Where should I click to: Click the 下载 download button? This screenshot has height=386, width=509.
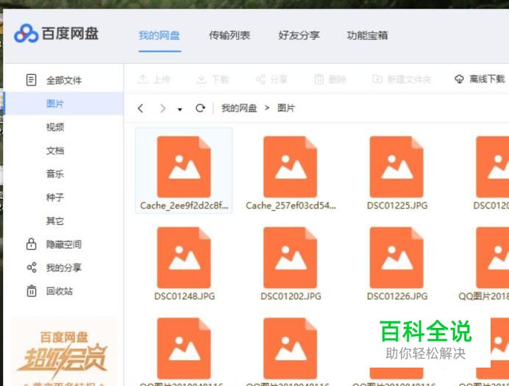213,79
